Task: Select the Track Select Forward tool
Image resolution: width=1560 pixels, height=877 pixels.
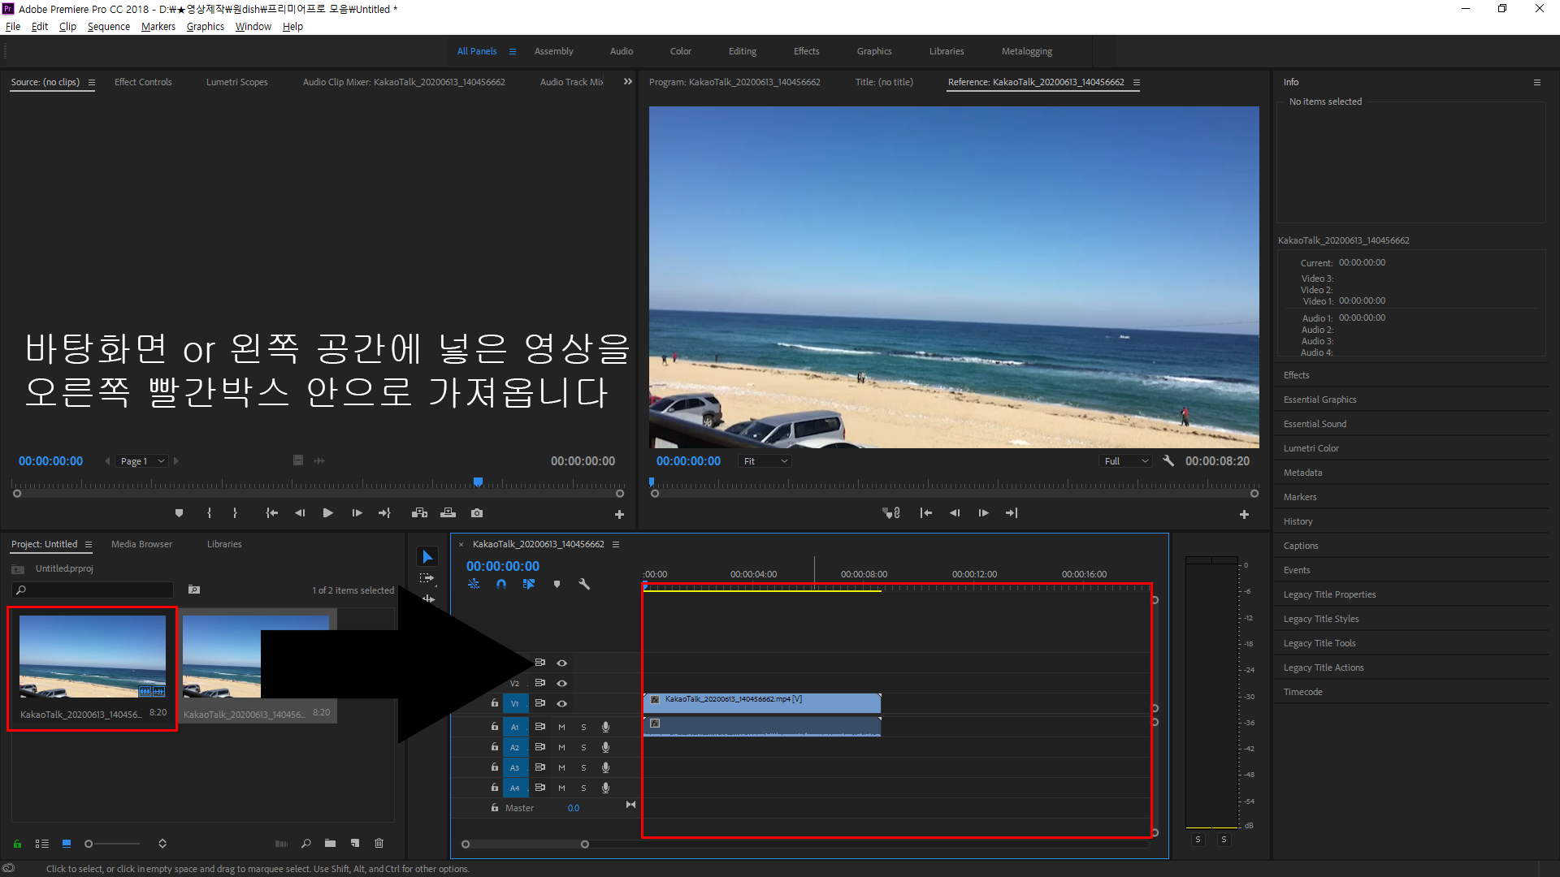Action: [x=427, y=578]
